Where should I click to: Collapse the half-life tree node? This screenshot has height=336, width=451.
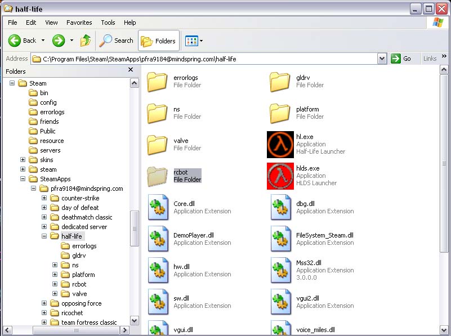pyautogui.click(x=44, y=236)
